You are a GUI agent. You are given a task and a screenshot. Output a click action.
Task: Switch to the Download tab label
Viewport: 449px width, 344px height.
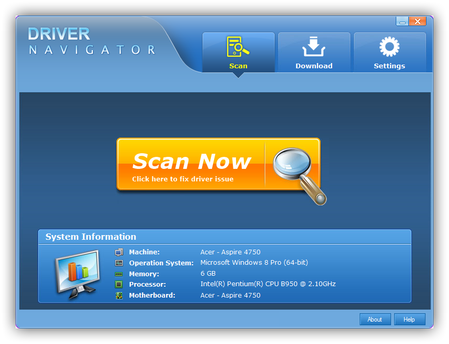click(314, 66)
